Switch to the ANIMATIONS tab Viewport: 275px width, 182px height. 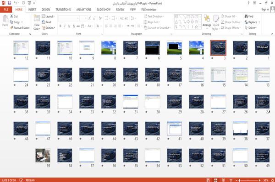tap(84, 10)
